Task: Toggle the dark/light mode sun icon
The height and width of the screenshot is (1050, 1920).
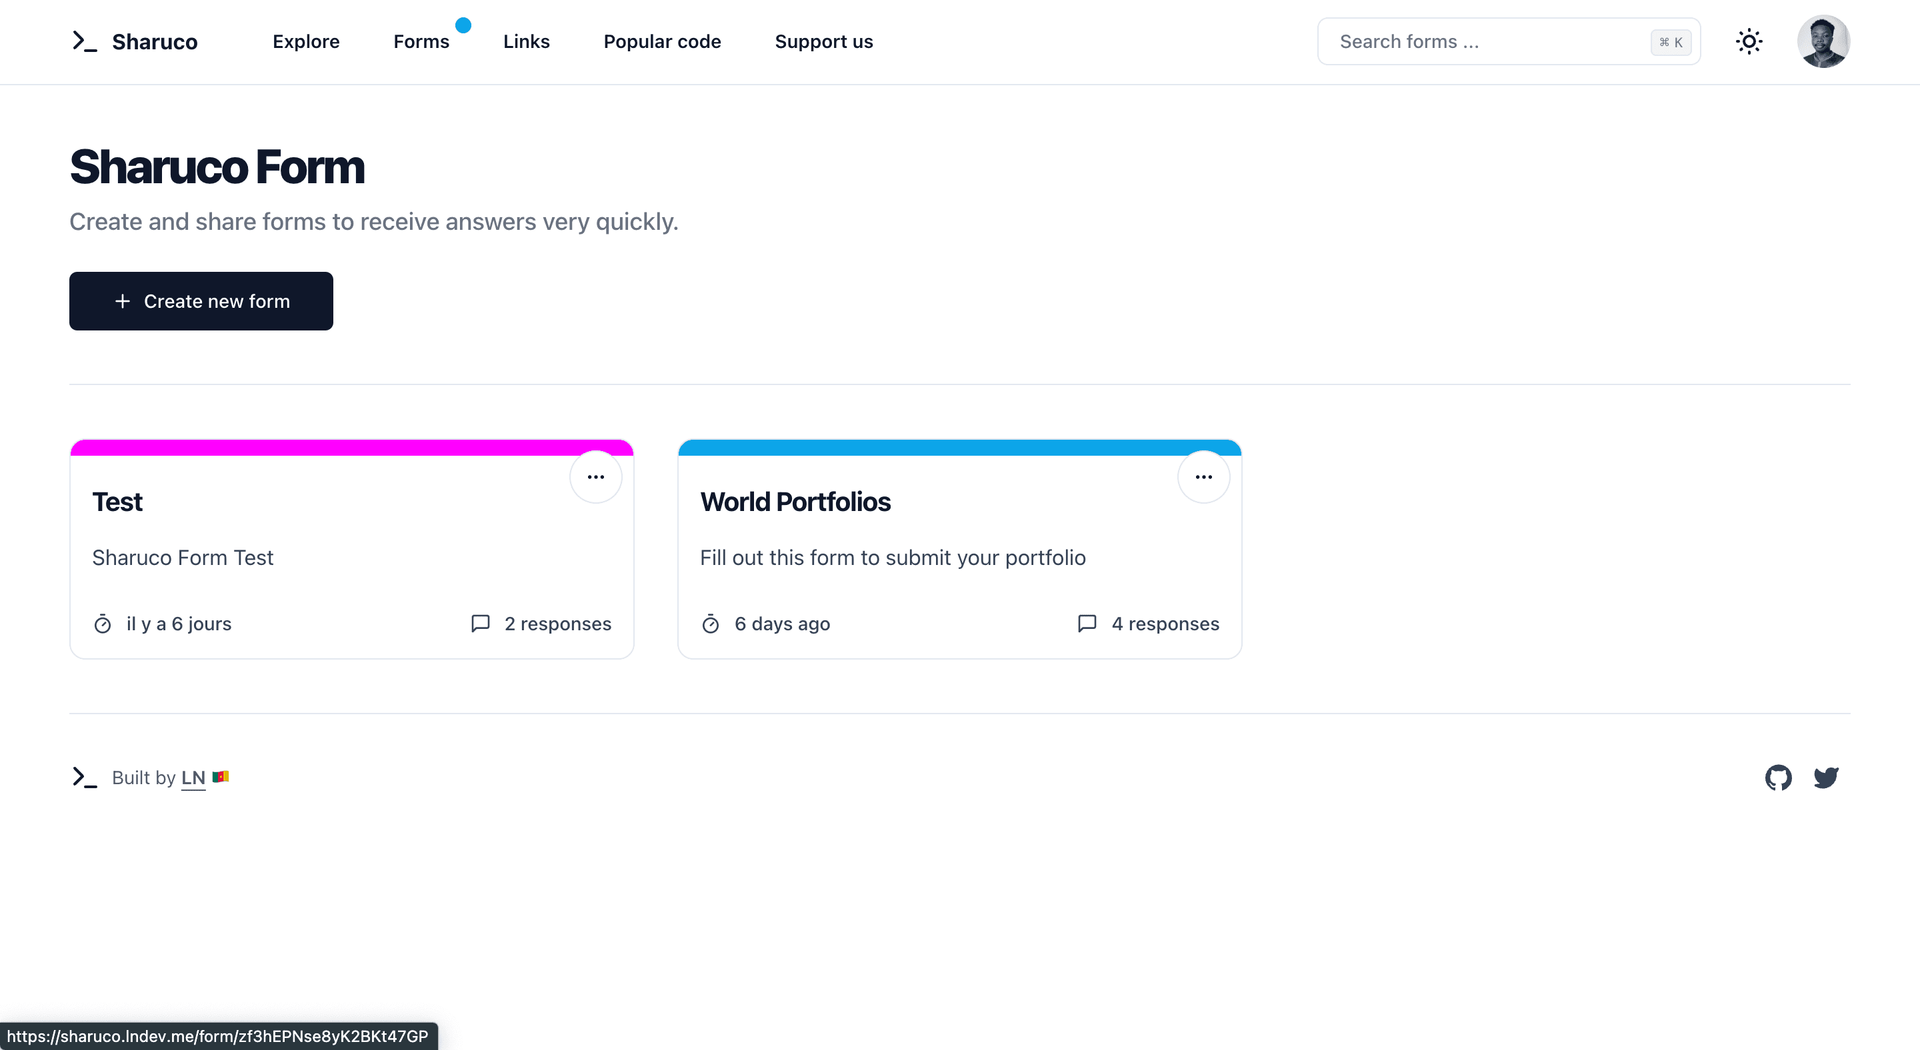Action: (x=1749, y=41)
